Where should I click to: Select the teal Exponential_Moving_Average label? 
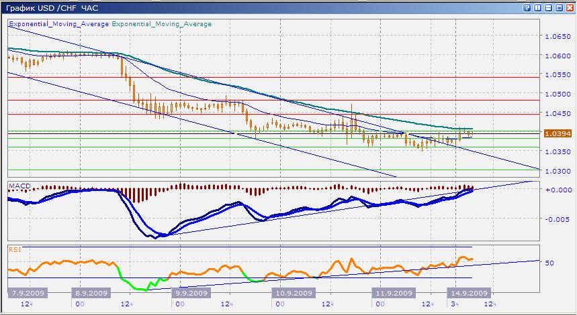point(161,24)
